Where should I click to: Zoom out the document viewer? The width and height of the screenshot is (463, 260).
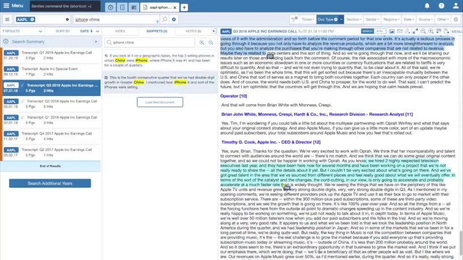point(423,31)
